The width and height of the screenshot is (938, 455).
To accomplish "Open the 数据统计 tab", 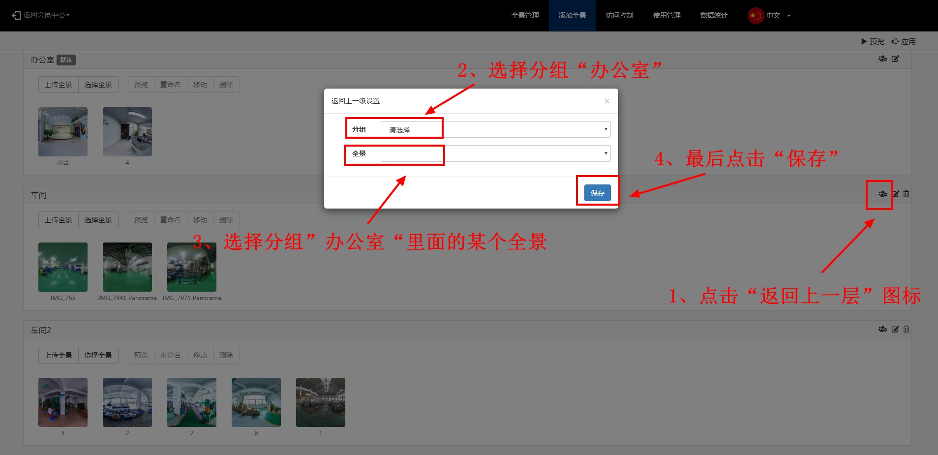I will tap(713, 15).
